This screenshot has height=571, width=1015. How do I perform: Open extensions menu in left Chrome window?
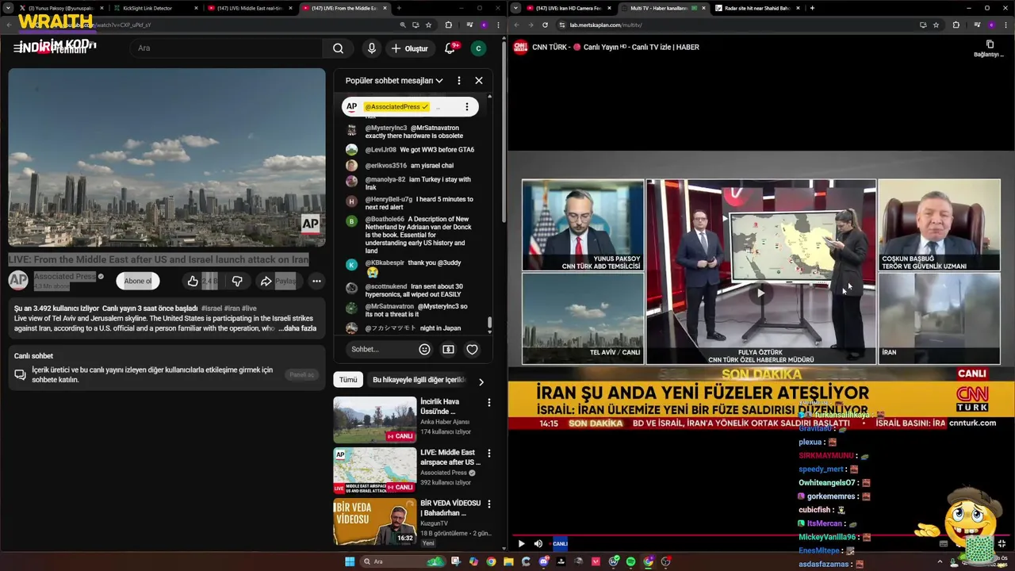point(448,25)
